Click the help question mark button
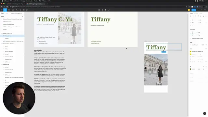 click(204, 113)
